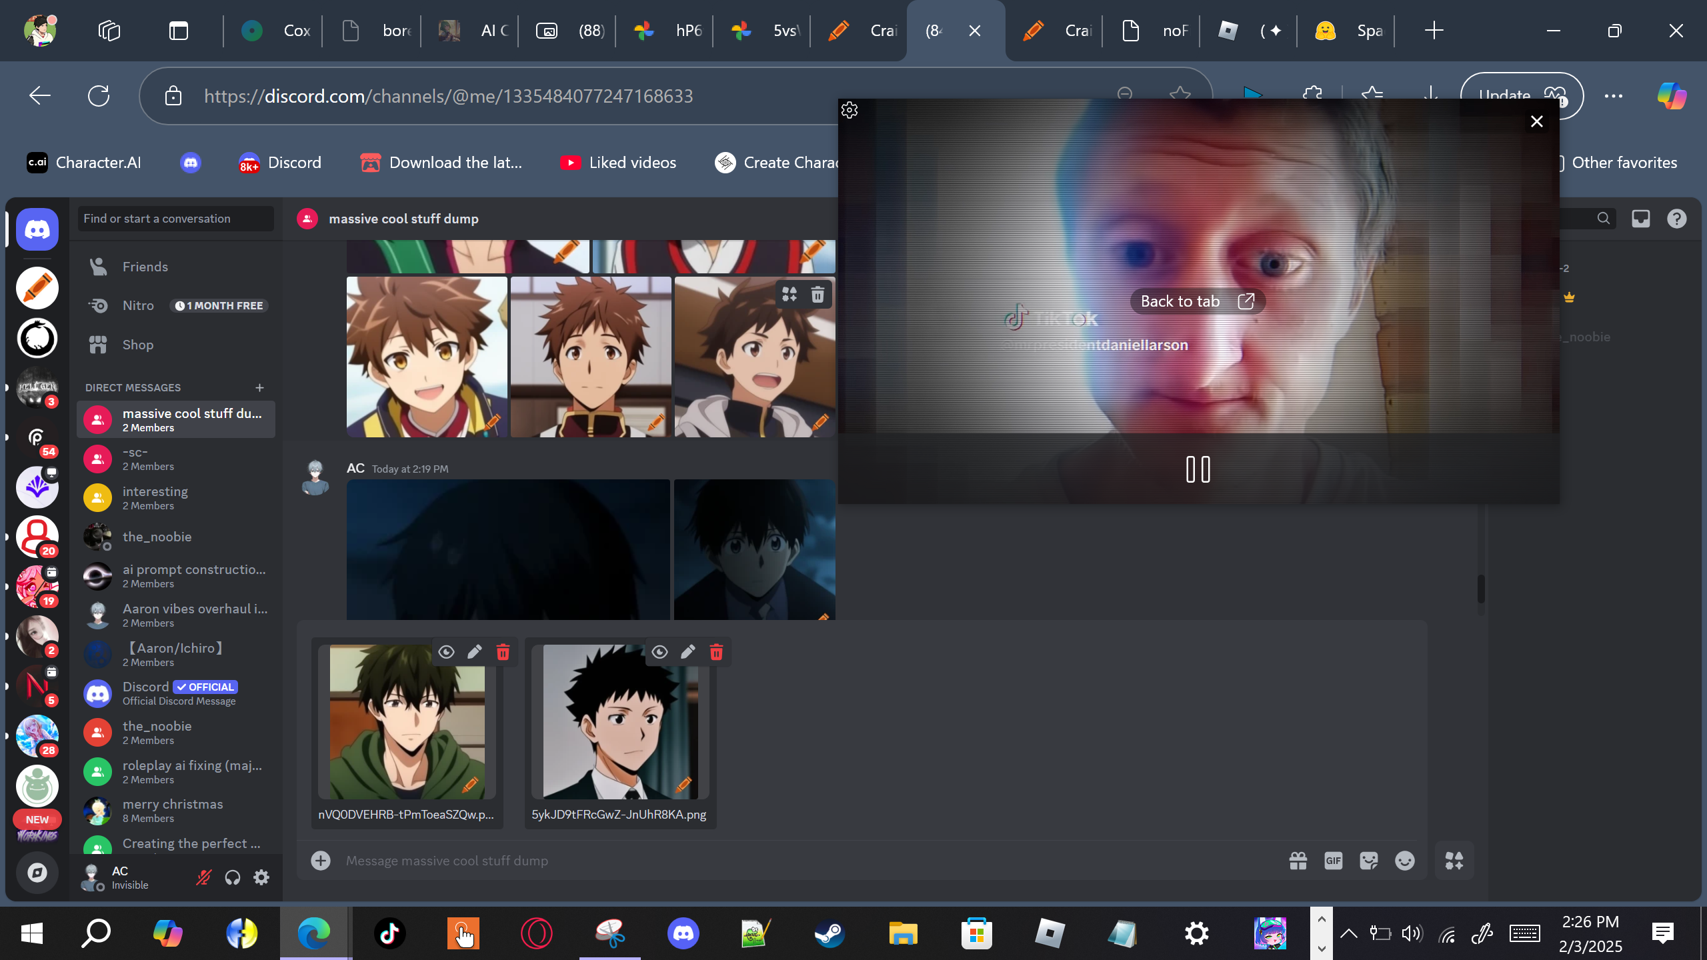Toggle microphone mute in user panel
Screen dimensions: 1707x960
[203, 877]
